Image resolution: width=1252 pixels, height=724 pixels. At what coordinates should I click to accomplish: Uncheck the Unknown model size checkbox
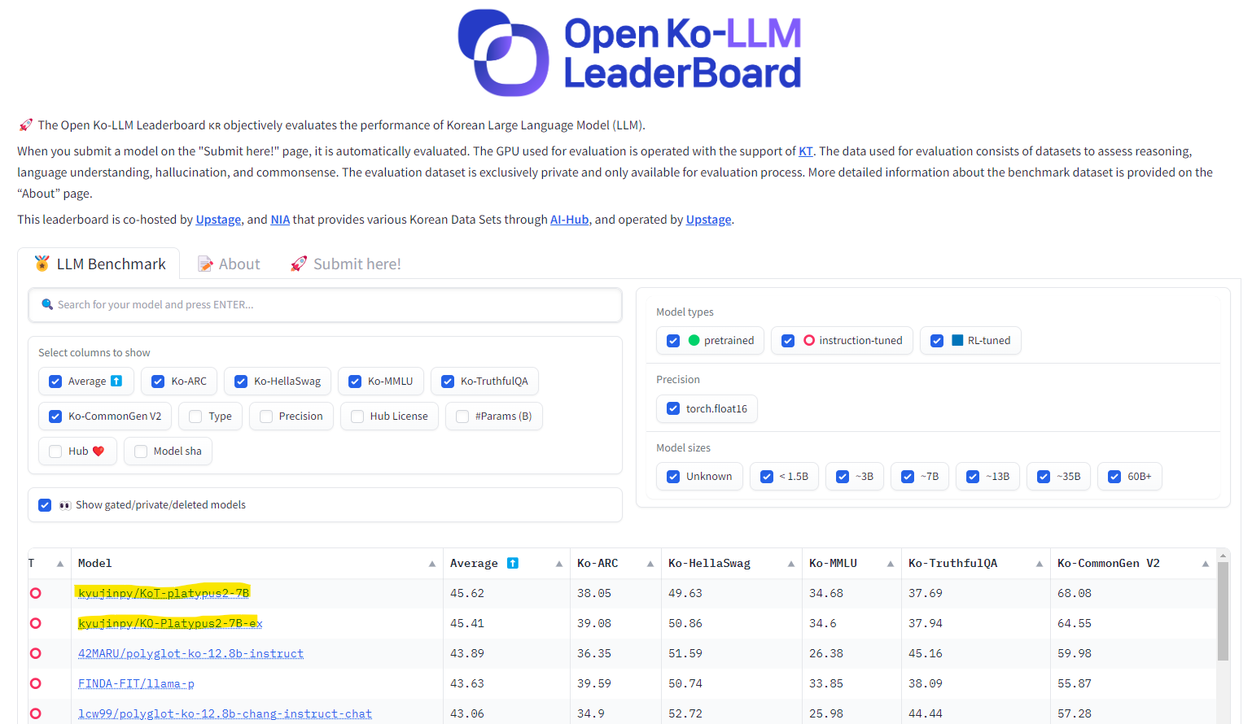coord(673,477)
